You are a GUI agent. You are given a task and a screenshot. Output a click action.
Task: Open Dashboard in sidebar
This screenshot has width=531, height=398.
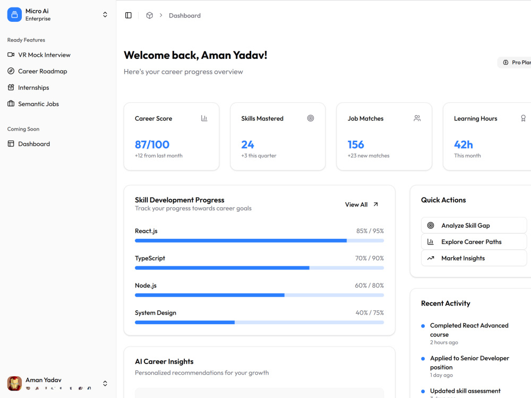pos(34,144)
